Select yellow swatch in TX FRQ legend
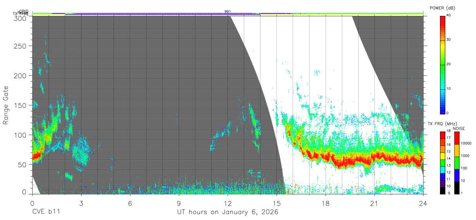The height and width of the screenshot is (220, 476). (x=443, y=156)
